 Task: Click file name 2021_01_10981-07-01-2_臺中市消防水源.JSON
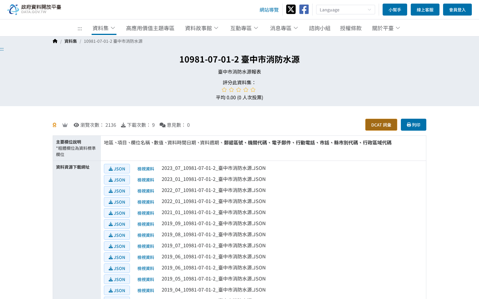click(x=214, y=212)
